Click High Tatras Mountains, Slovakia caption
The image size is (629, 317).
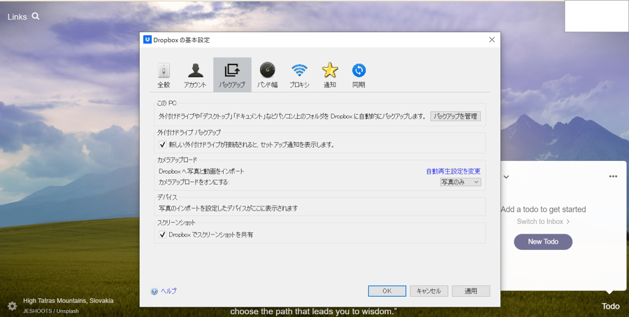[x=68, y=300]
